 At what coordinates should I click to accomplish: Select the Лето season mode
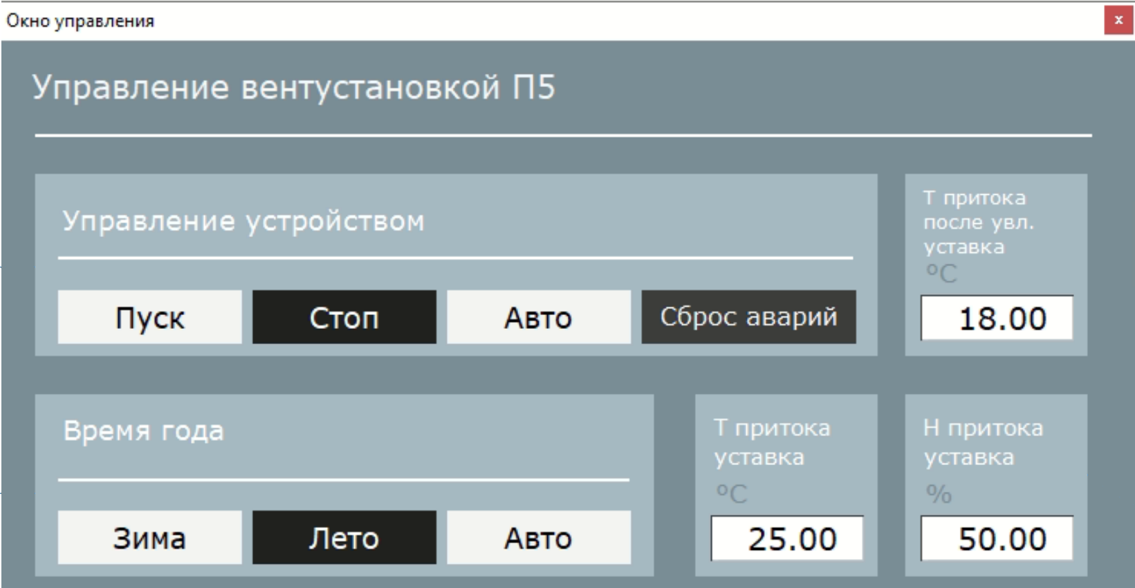click(x=344, y=538)
